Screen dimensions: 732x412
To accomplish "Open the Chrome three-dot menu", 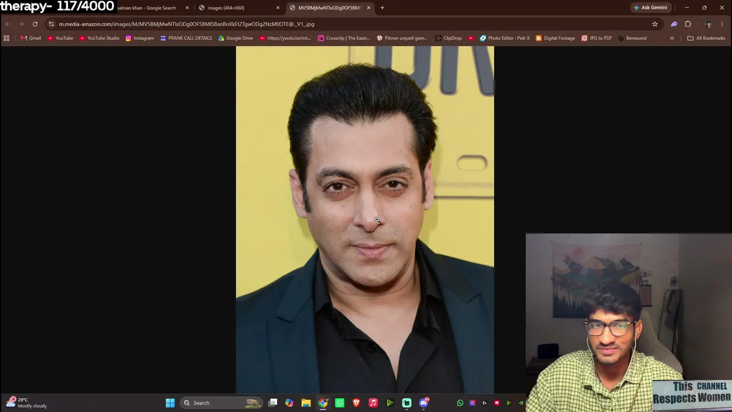I will click(722, 24).
